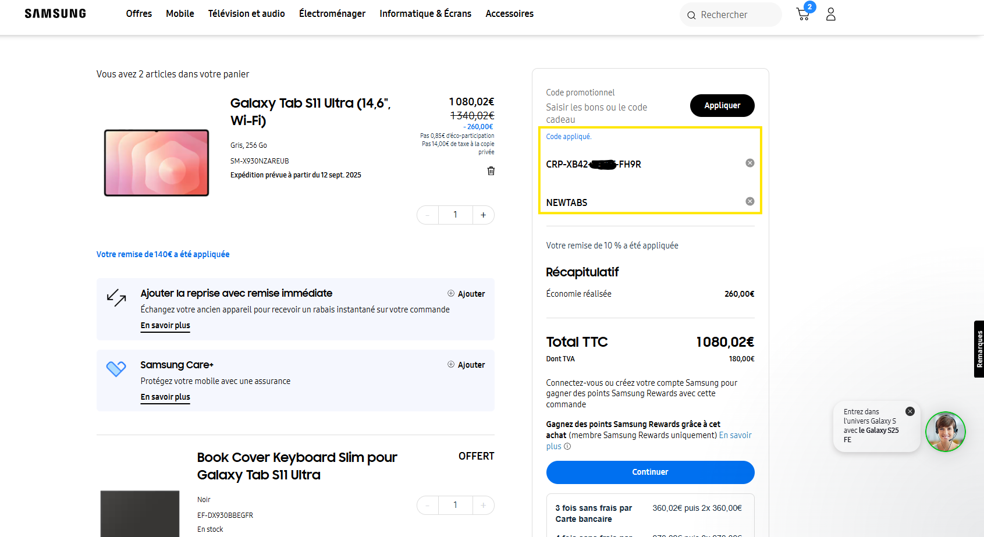984x537 pixels.
Task: Open the user account icon
Action: pyautogui.click(x=831, y=14)
